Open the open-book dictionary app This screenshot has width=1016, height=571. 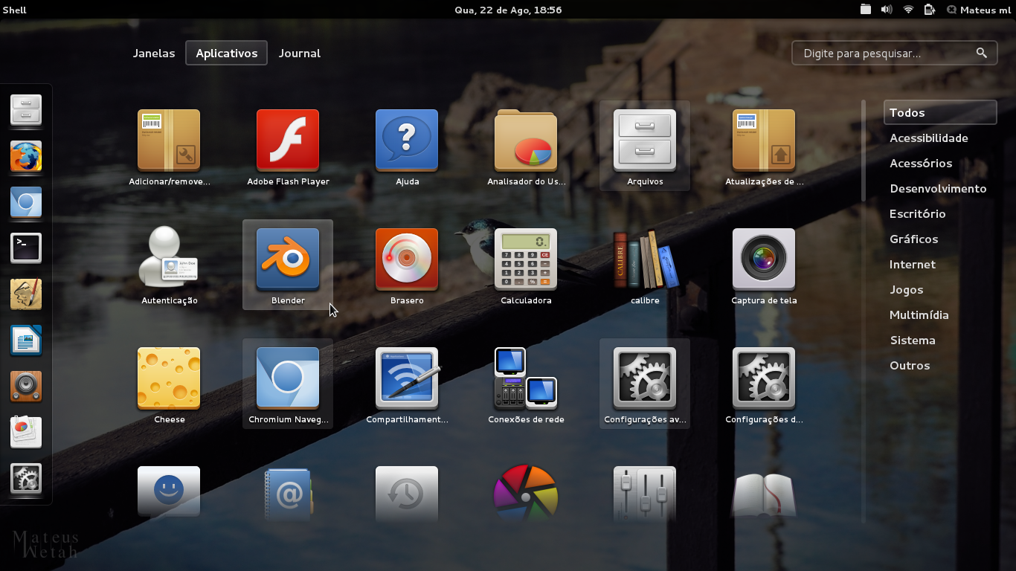(x=764, y=494)
